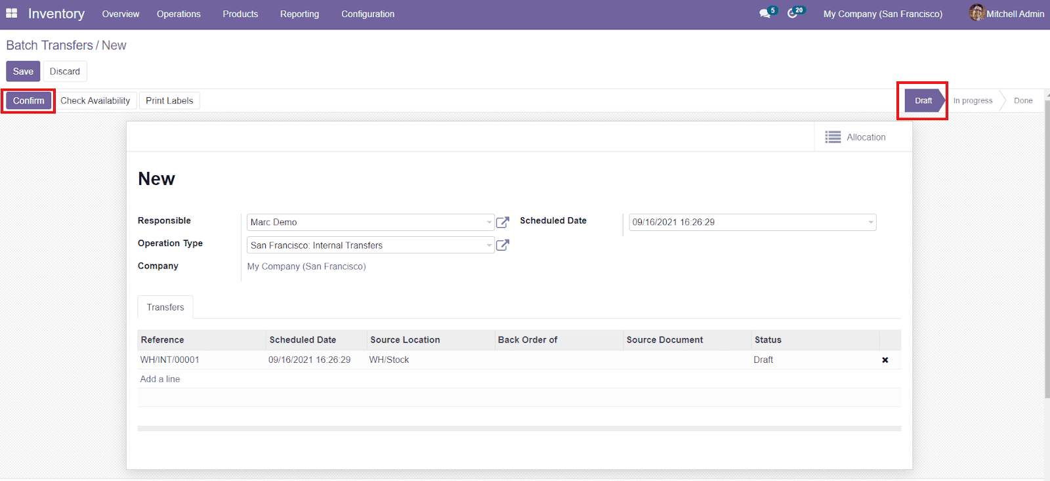The image size is (1050, 481).
Task: Go back to Batch Transfers breadcrumb
Action: [x=49, y=45]
